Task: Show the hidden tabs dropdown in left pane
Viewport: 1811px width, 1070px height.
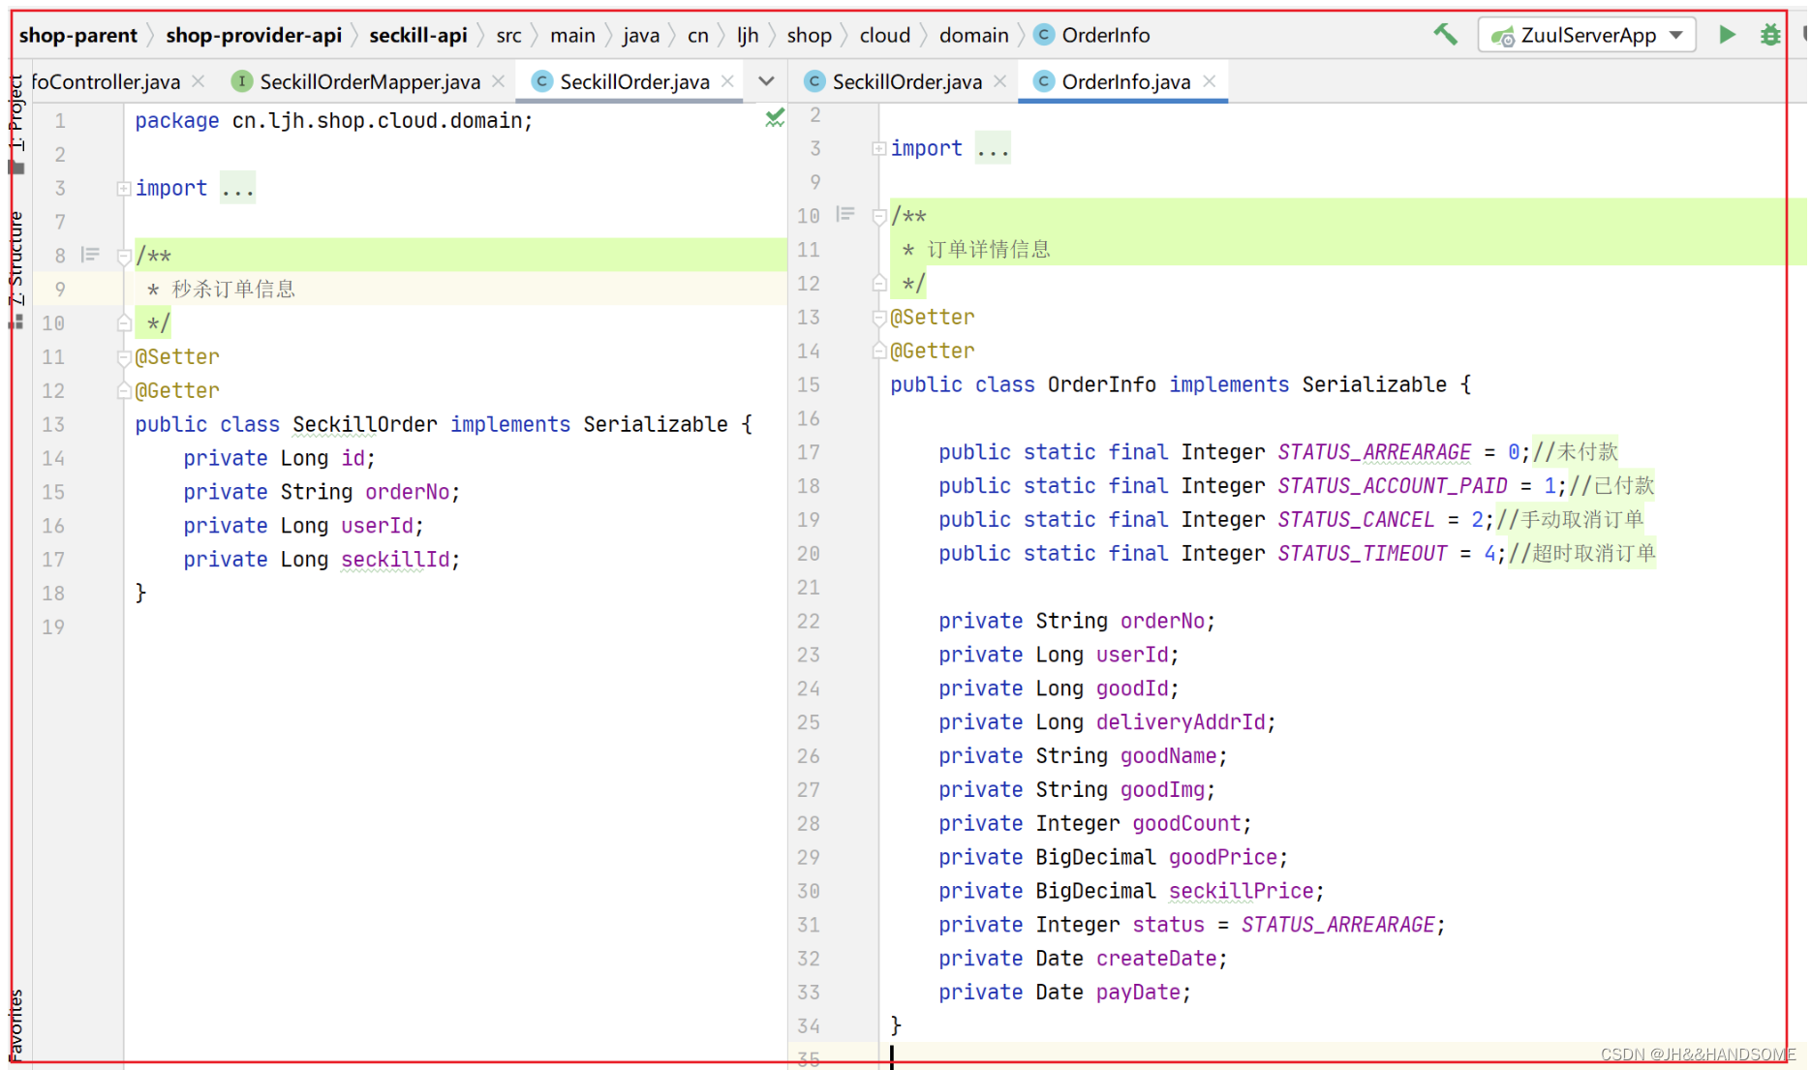Action: point(766,81)
